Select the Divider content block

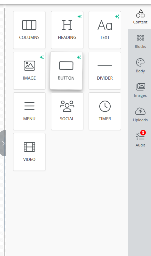(x=105, y=71)
